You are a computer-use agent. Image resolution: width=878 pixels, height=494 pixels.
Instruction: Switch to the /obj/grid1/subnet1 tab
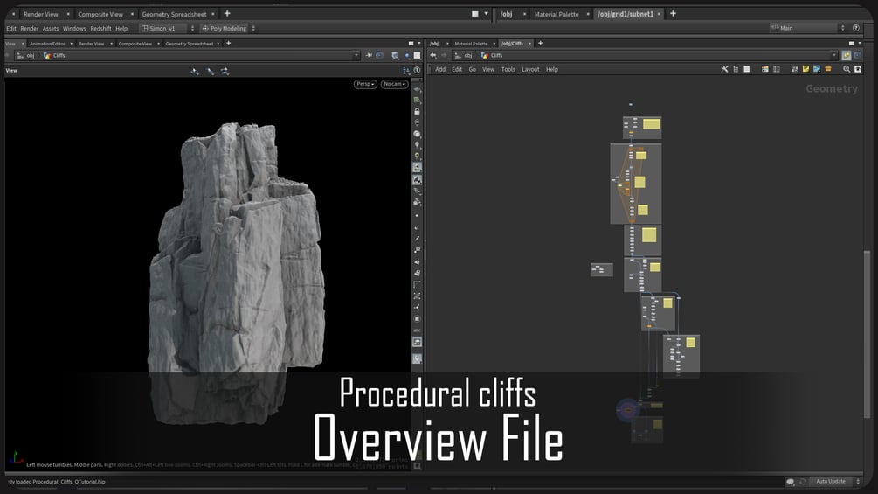click(626, 14)
